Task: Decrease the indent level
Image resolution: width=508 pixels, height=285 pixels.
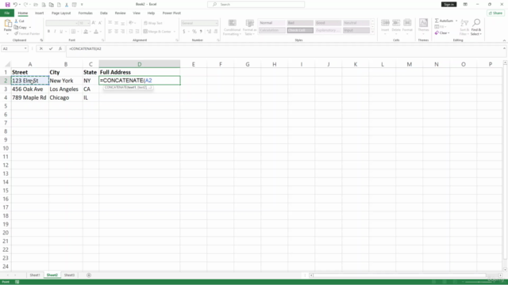Action: click(130, 32)
